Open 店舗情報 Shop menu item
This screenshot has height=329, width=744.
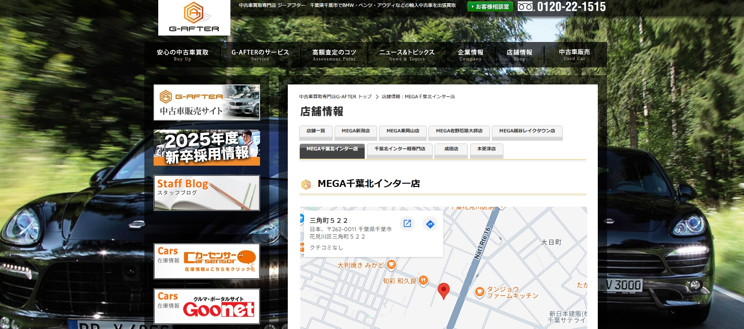pos(519,55)
